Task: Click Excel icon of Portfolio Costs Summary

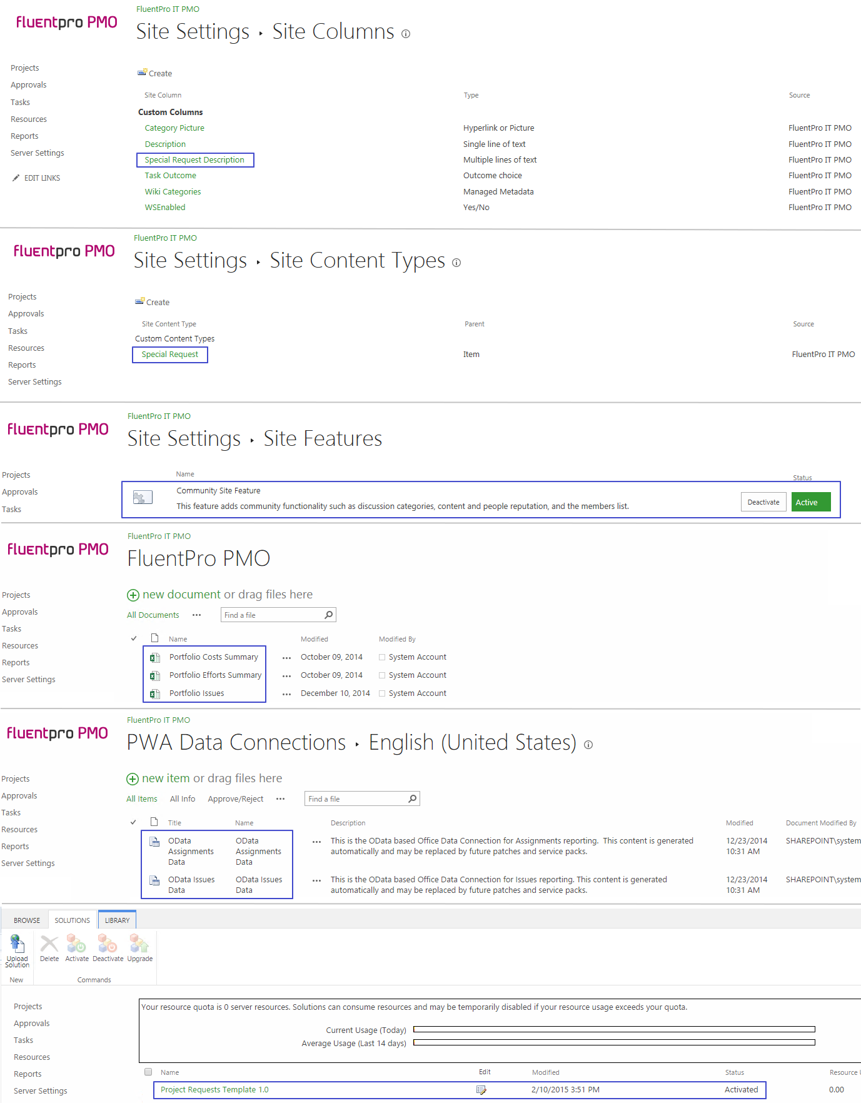Action: pos(155,657)
